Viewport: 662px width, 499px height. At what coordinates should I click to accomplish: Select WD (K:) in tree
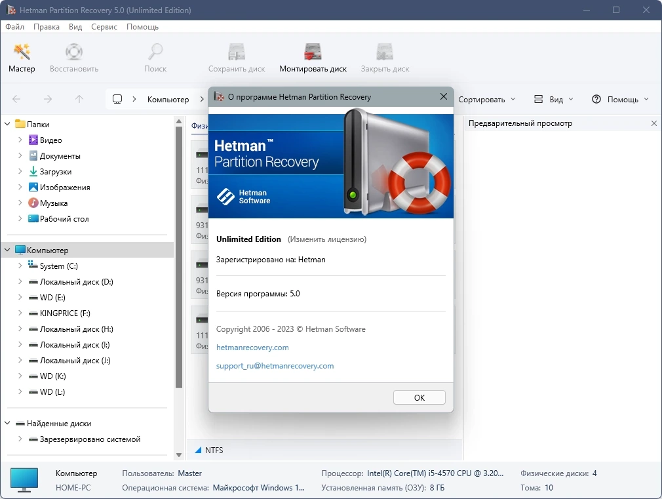click(53, 376)
